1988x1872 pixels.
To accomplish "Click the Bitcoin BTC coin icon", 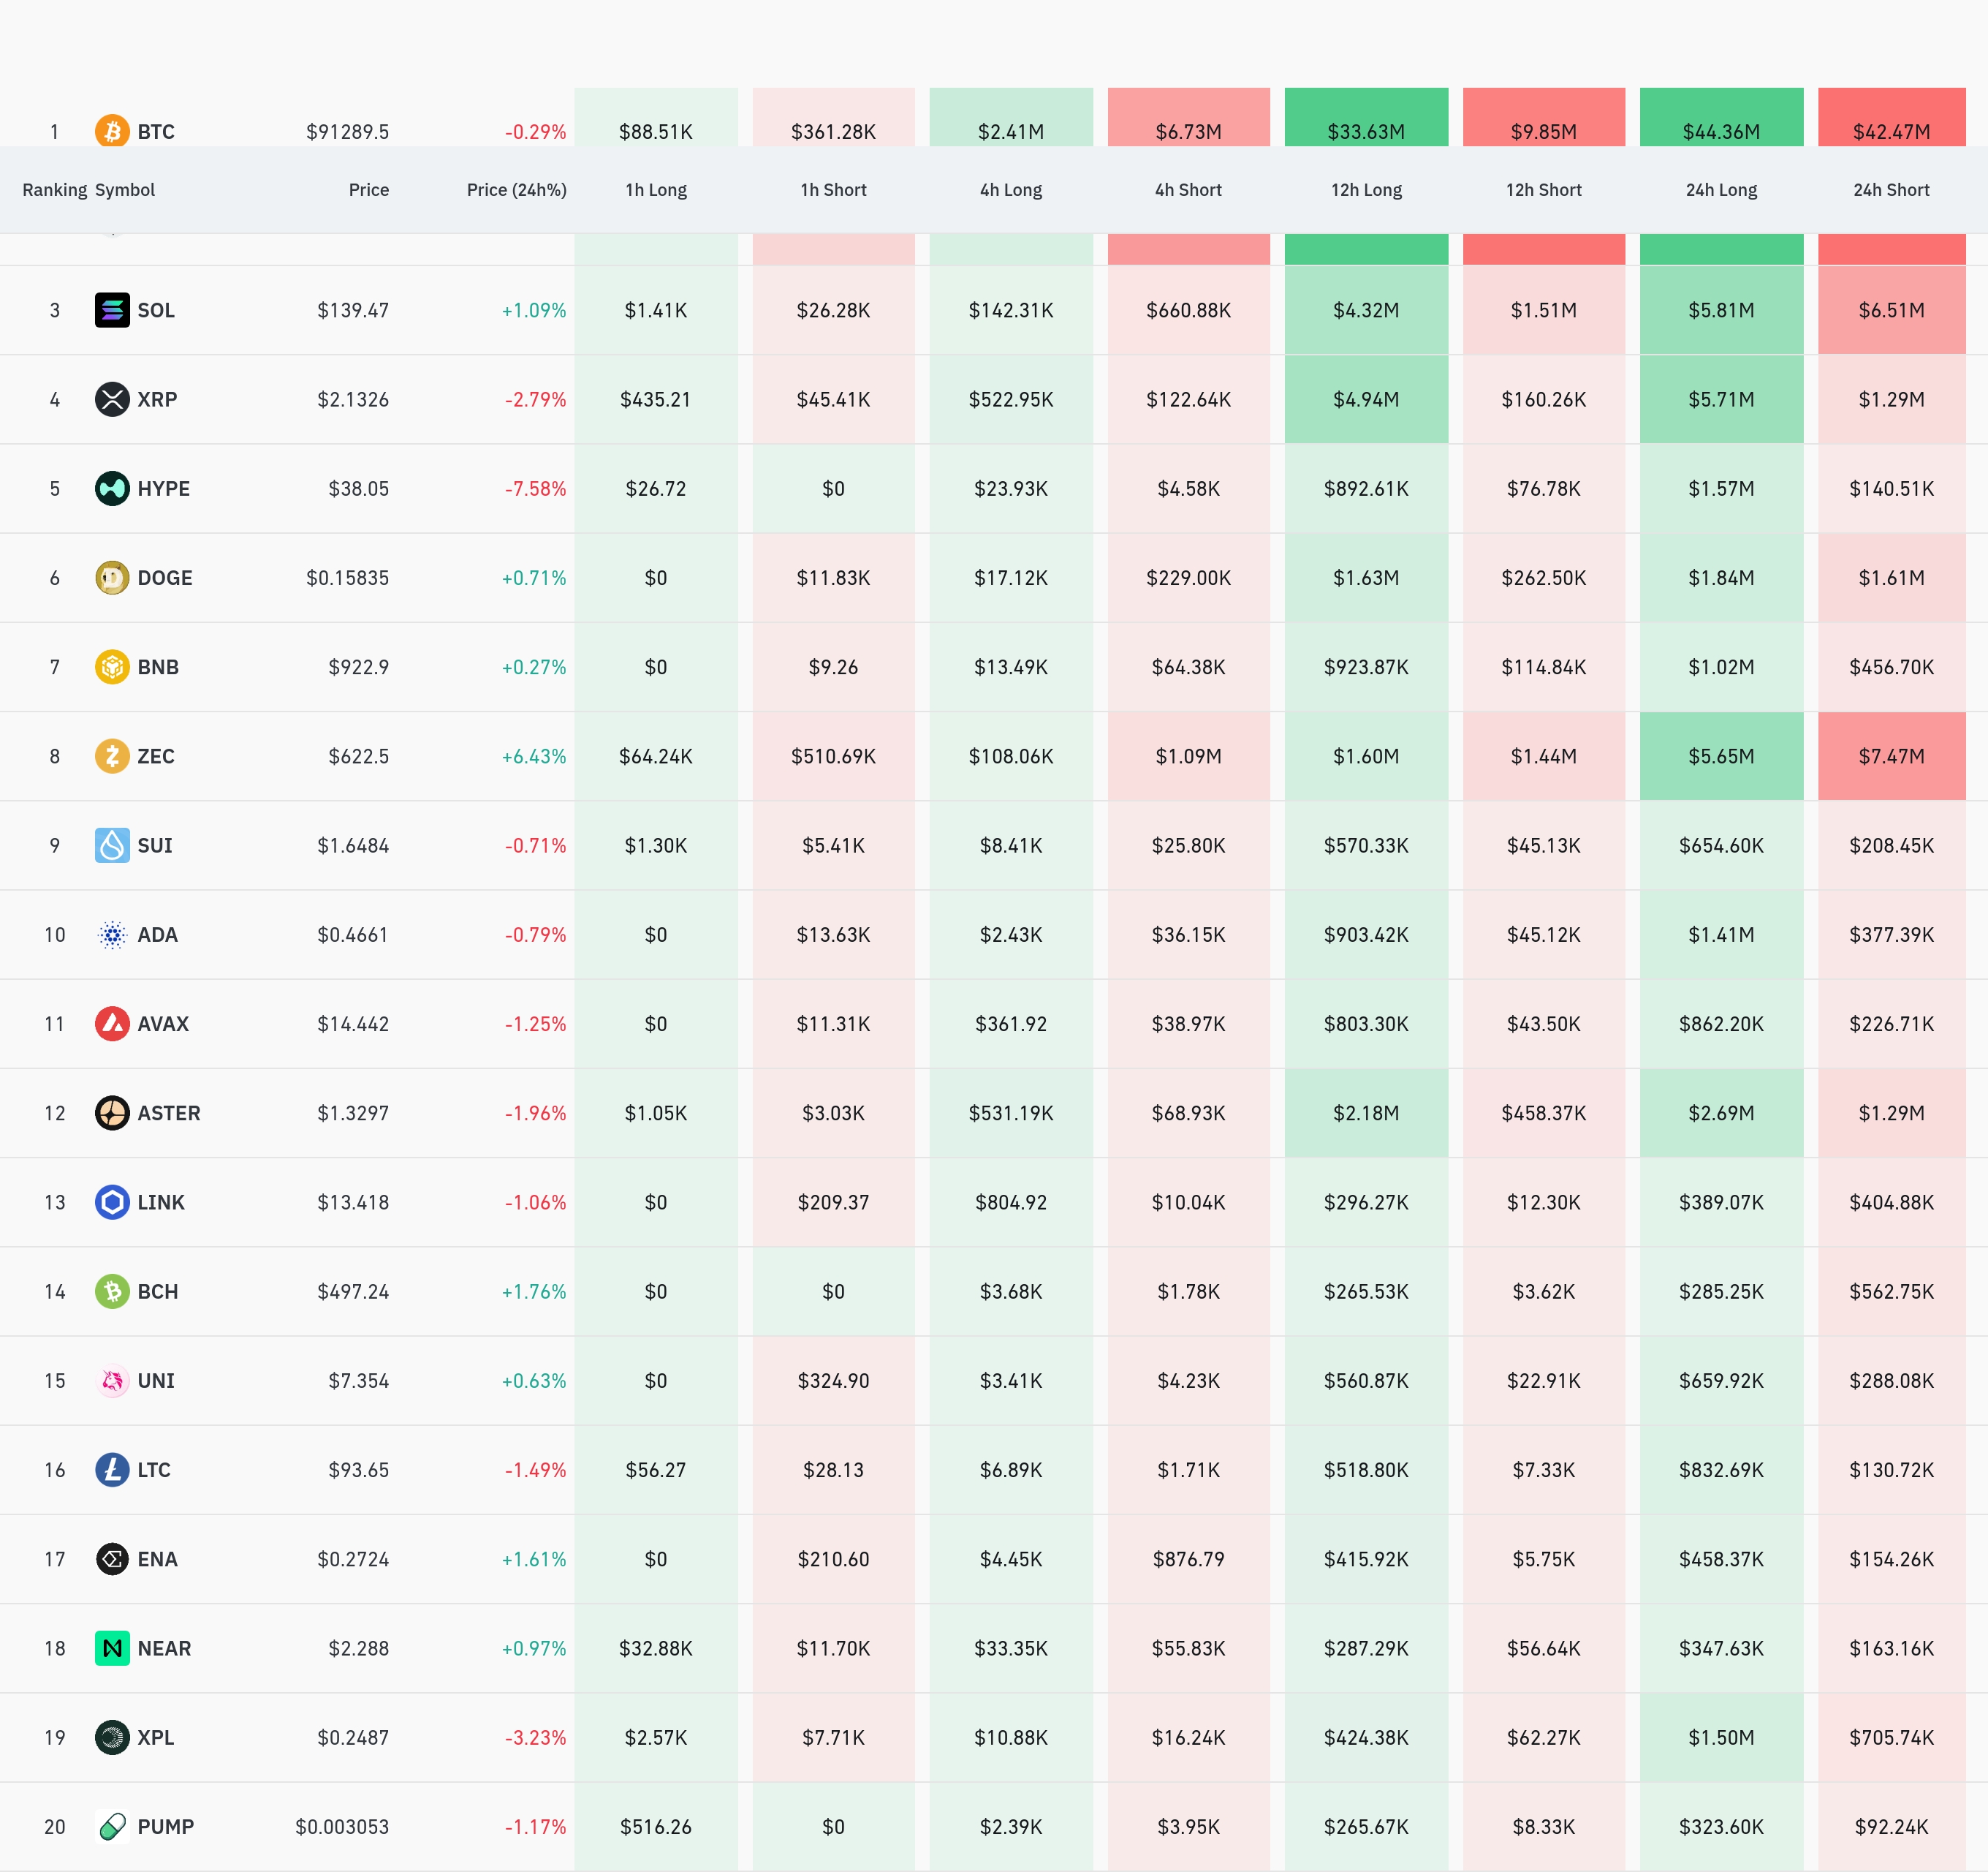I will 112,131.
